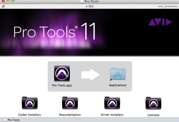179x122 pixels.
Task: Close the Pro Tools window
Action: (3, 1)
